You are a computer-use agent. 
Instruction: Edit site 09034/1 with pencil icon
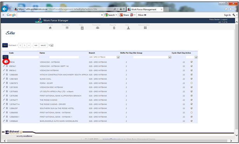pyautogui.click(x=4, y=66)
